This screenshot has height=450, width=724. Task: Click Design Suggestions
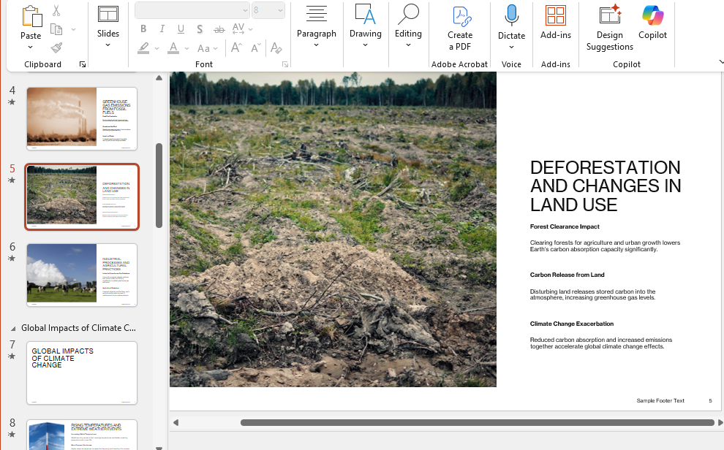click(608, 26)
